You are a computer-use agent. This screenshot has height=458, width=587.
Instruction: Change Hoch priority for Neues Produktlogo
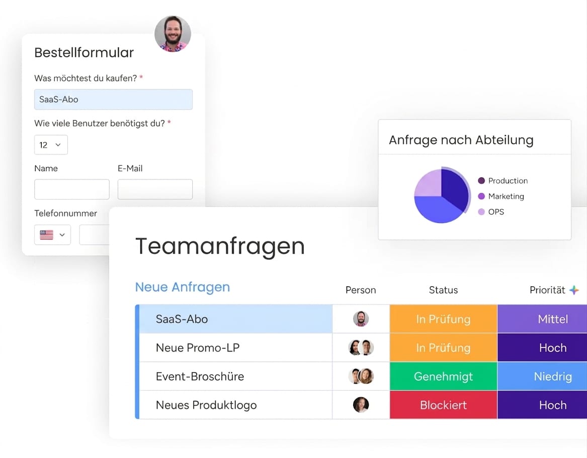(542, 405)
